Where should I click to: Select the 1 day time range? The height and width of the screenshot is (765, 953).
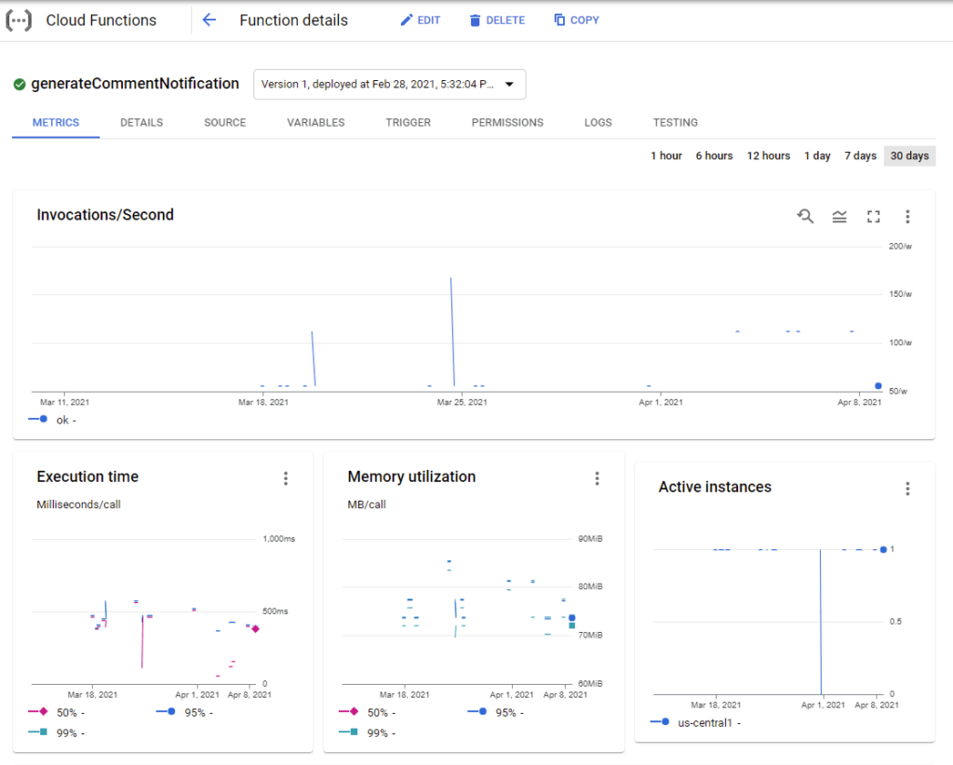[817, 156]
